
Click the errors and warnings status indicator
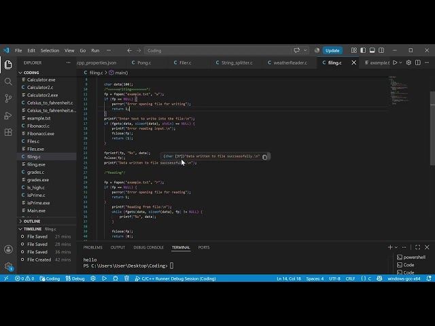24,278
